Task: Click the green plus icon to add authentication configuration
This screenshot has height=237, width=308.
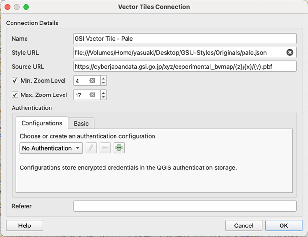Action: click(119, 148)
